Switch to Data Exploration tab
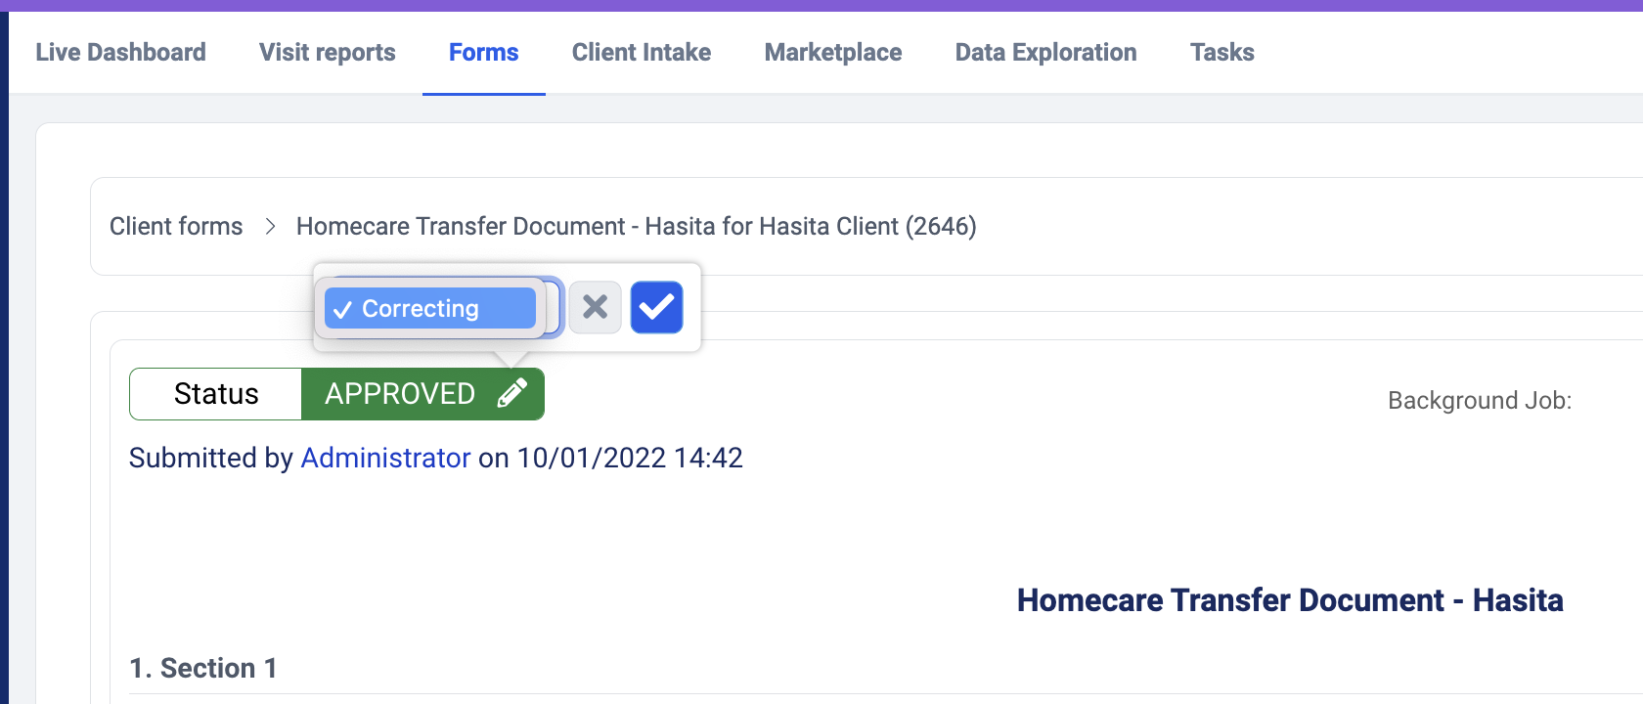Screen dimensions: 1643x704 pyautogui.click(x=1045, y=53)
